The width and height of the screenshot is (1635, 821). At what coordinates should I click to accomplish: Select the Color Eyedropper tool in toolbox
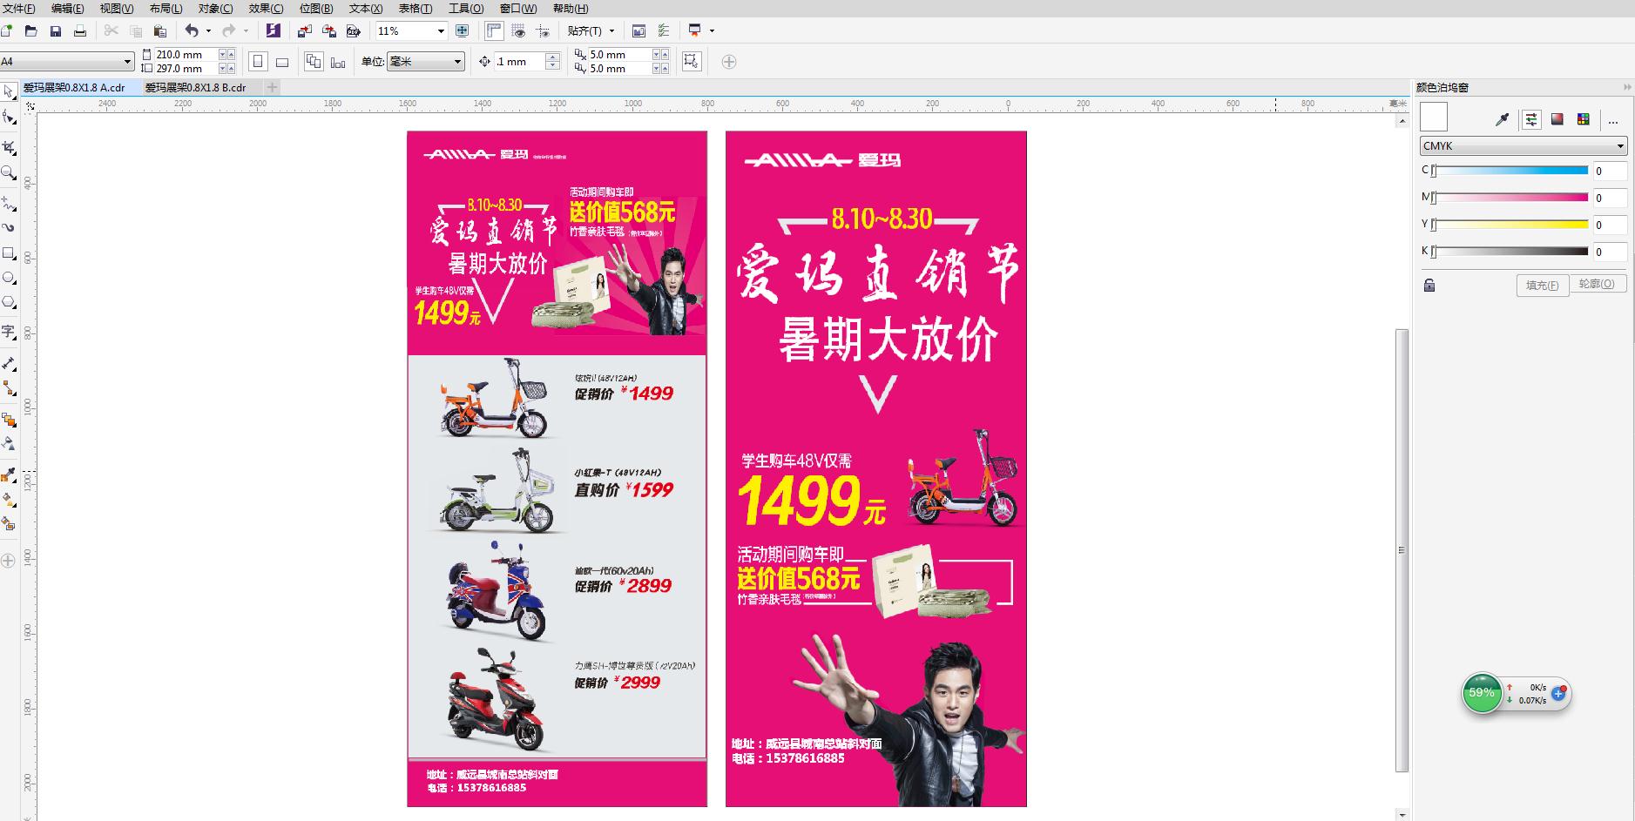pyautogui.click(x=9, y=474)
